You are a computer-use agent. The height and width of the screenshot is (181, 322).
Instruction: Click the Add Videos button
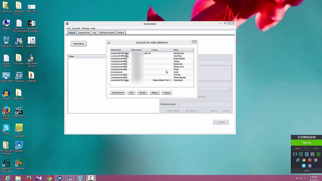78,44
